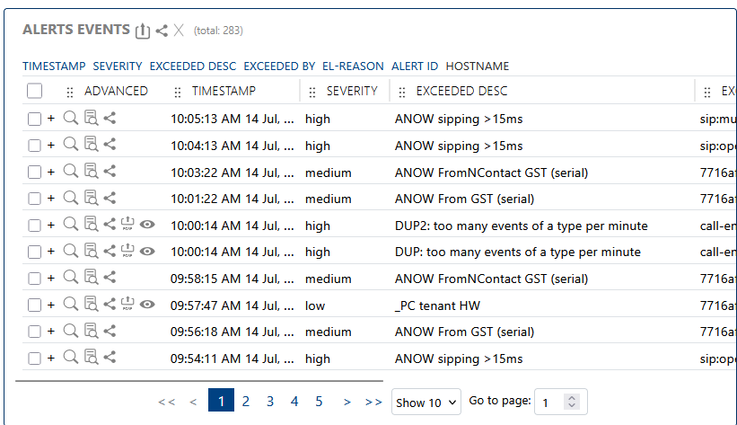
Task: Open the Show 10 page size dropdown
Action: click(x=426, y=402)
